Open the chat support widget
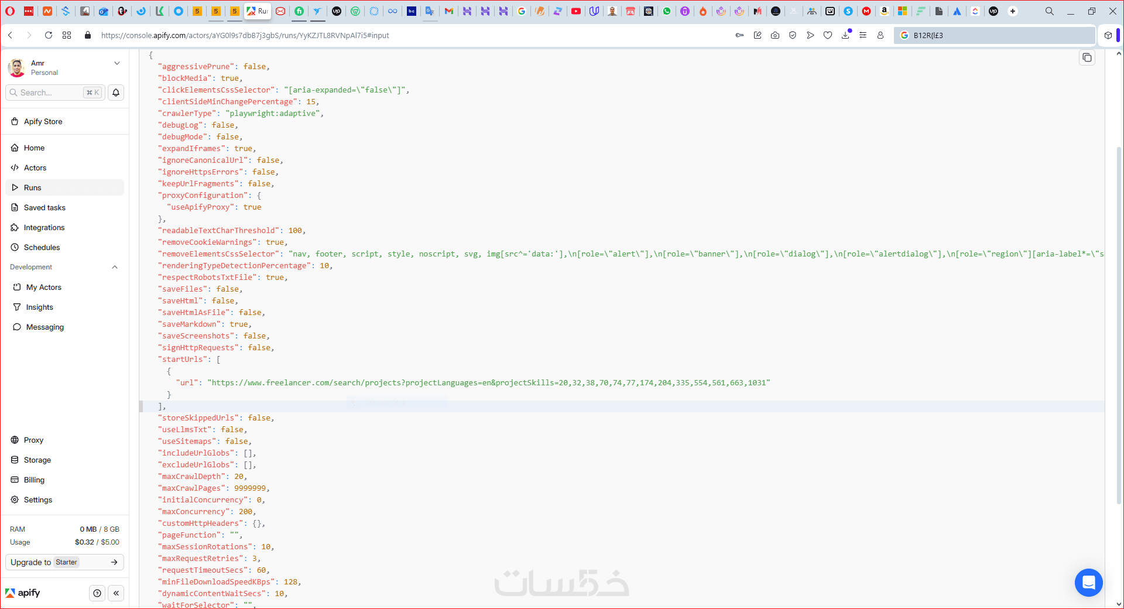Screen dimensions: 1124x609 [x=1088, y=583]
